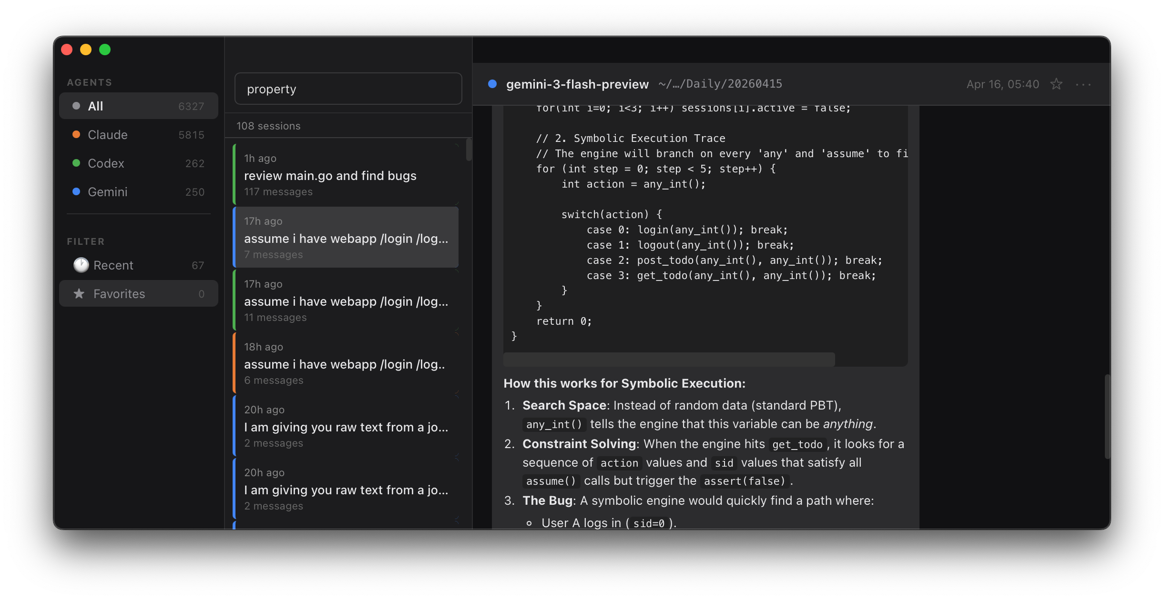Screen dimensions: 1164x600
Task: Click the blue dot beside gemini-3-flash-preview
Action: [492, 84]
